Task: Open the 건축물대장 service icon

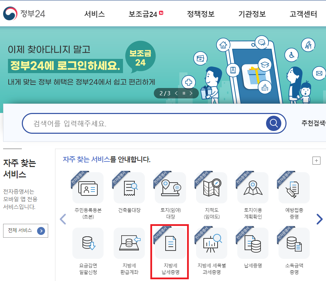Action: [129, 187]
